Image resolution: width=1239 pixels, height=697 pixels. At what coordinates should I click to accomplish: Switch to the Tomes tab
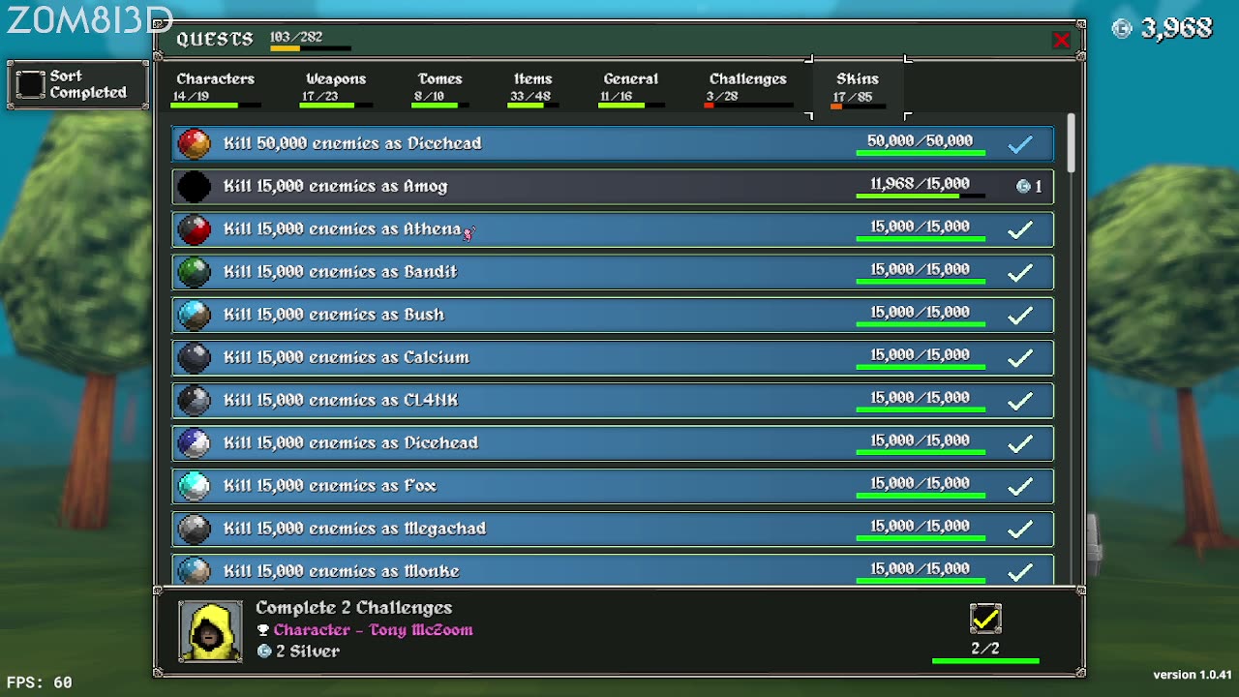439,87
